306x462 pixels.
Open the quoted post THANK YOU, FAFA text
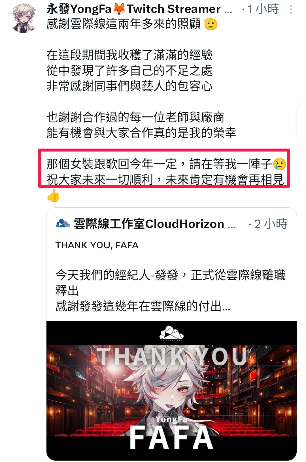click(97, 245)
